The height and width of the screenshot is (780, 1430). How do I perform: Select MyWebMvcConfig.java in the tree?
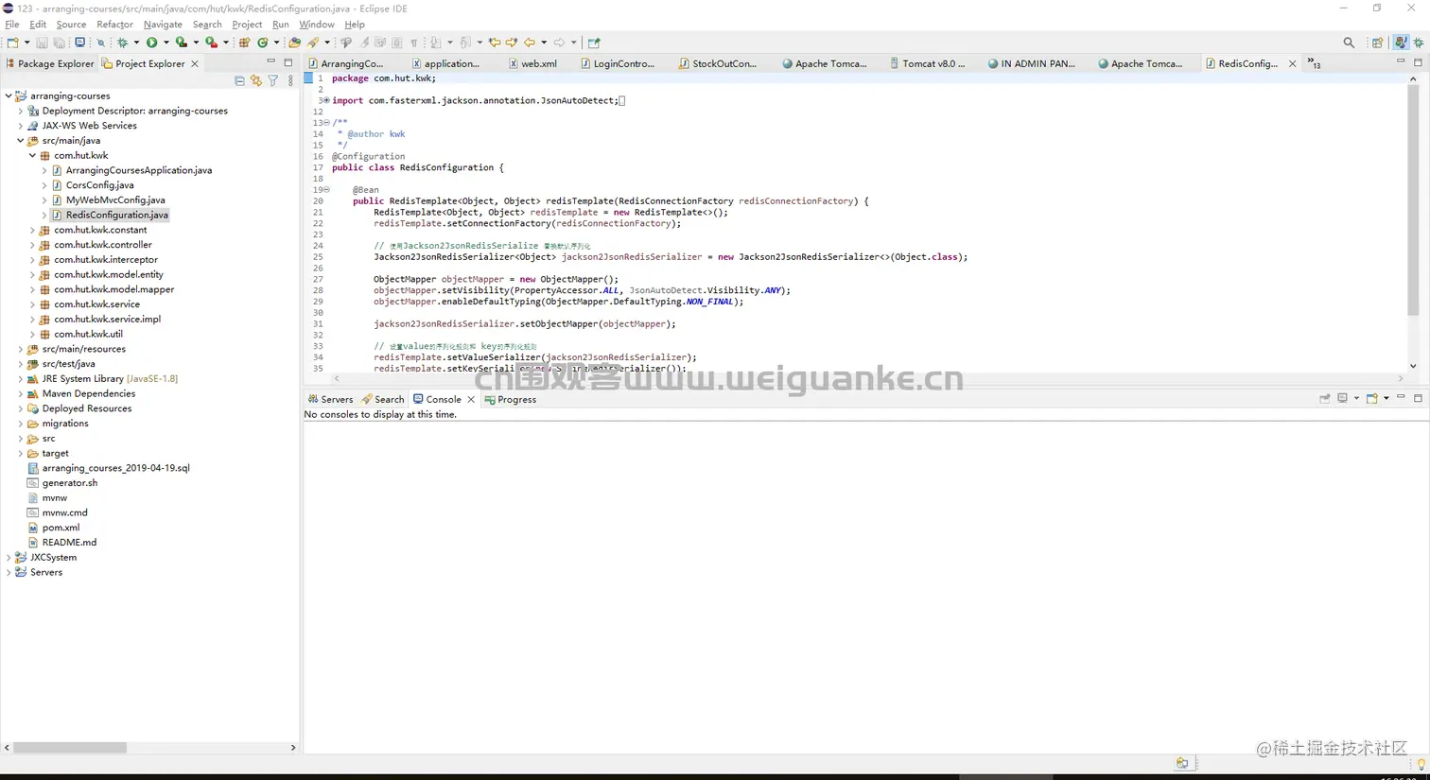pos(115,200)
